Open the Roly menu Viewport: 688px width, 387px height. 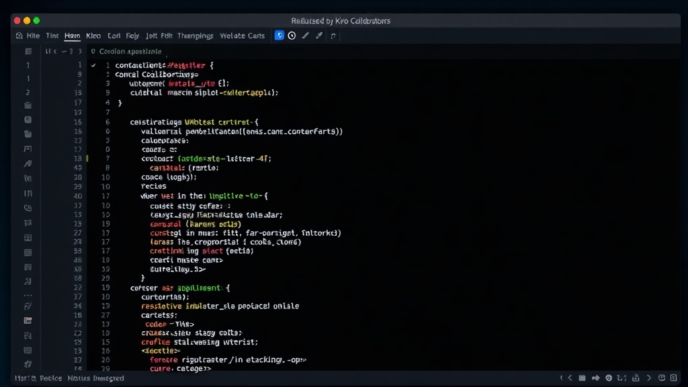click(132, 36)
